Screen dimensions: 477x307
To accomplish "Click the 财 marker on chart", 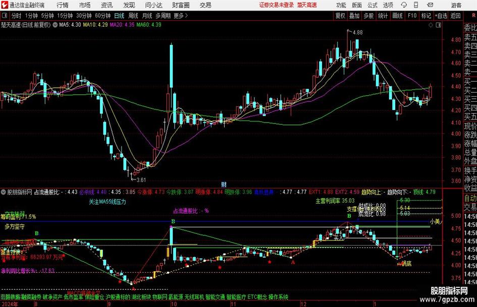I will (x=224, y=184).
